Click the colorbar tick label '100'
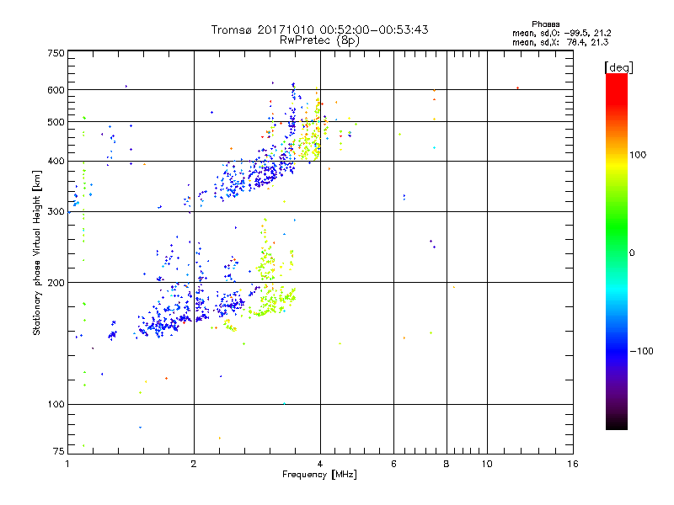The width and height of the screenshot is (674, 505). click(638, 155)
